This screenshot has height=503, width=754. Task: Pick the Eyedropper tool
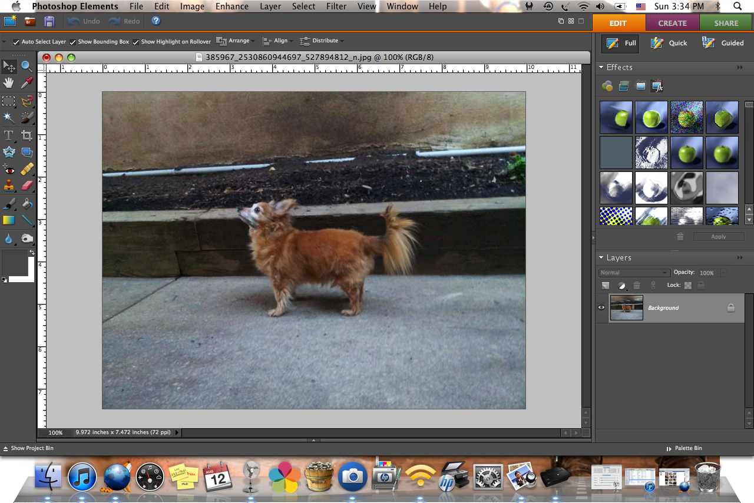pos(27,83)
